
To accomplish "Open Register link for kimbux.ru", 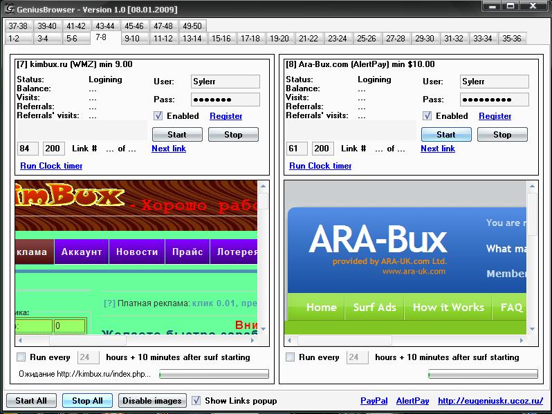I will tap(226, 116).
